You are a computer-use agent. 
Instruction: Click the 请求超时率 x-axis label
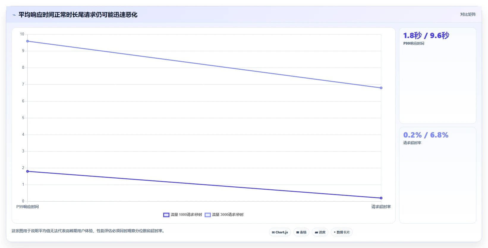(381, 207)
